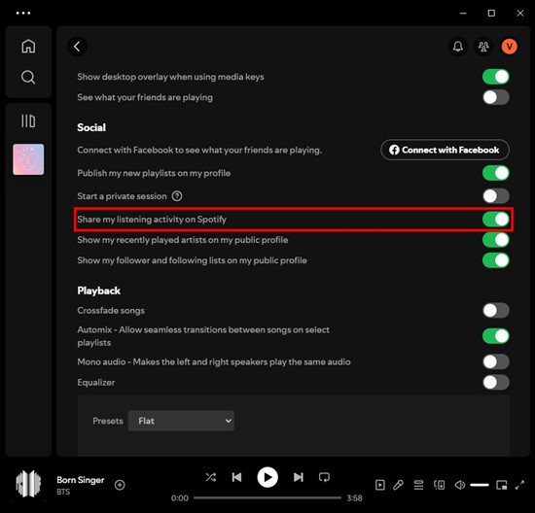Click the Born Singer album art
The height and width of the screenshot is (513, 535).
point(28,485)
